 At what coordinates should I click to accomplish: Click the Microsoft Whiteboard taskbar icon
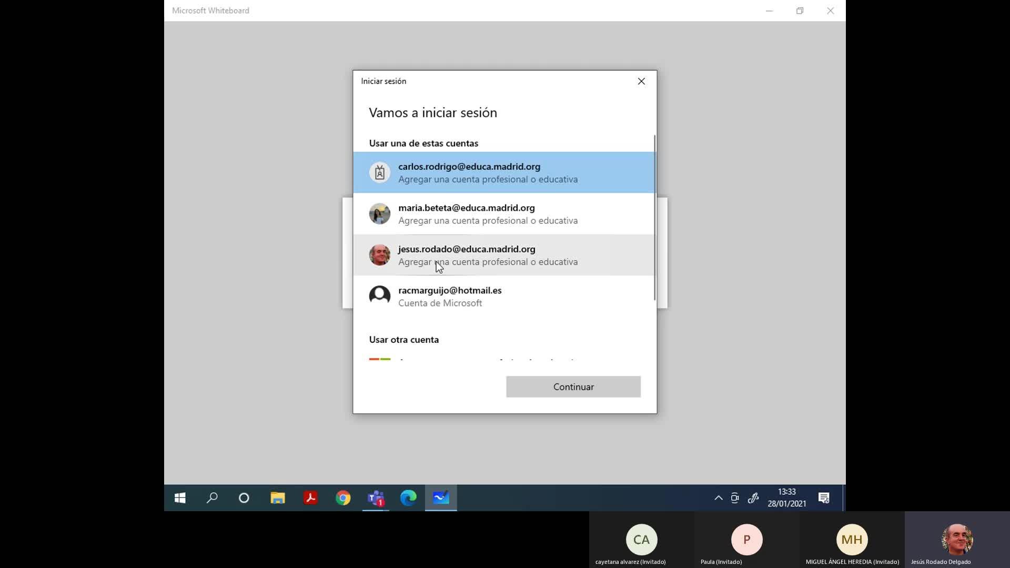(x=441, y=498)
